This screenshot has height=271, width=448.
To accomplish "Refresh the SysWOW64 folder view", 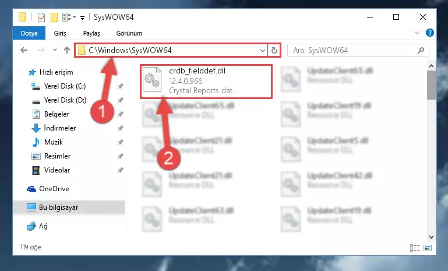I will point(274,50).
